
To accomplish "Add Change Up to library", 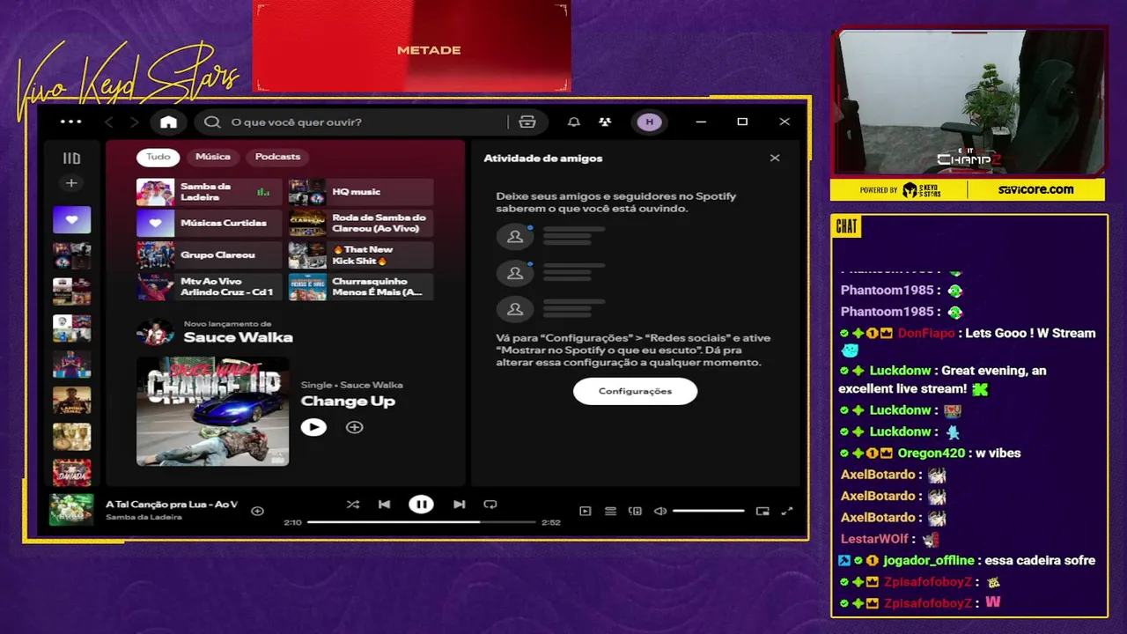I will (x=354, y=427).
